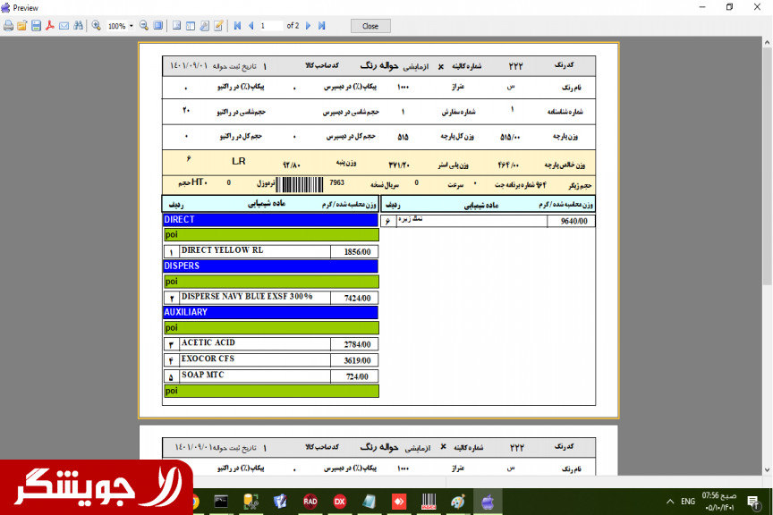Open the edit page icon in toolbar
773x515 pixels.
coord(218,26)
